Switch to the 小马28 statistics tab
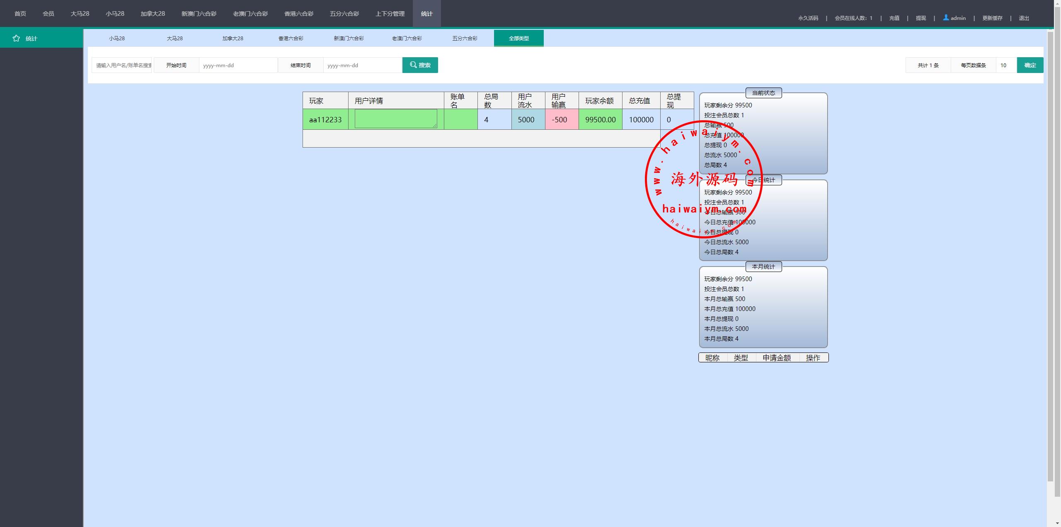Viewport: 1061px width, 527px height. (x=117, y=38)
